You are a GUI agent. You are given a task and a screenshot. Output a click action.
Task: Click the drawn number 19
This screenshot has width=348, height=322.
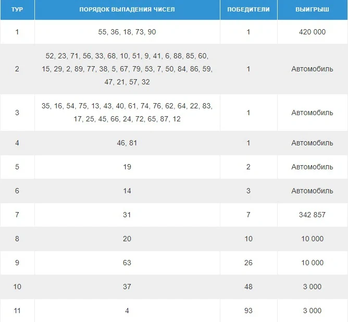click(127, 167)
